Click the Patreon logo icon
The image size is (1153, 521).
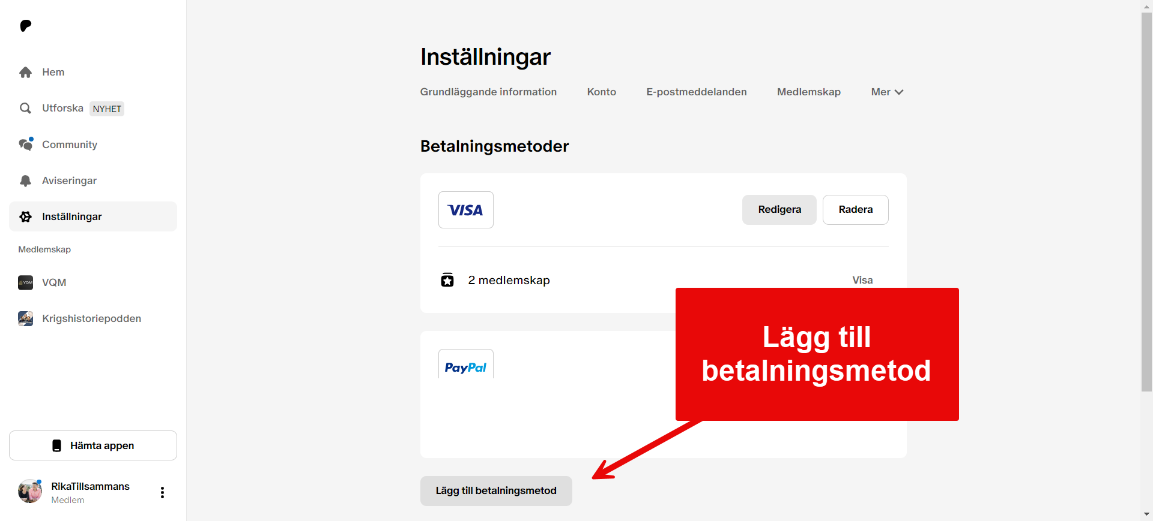(x=25, y=26)
